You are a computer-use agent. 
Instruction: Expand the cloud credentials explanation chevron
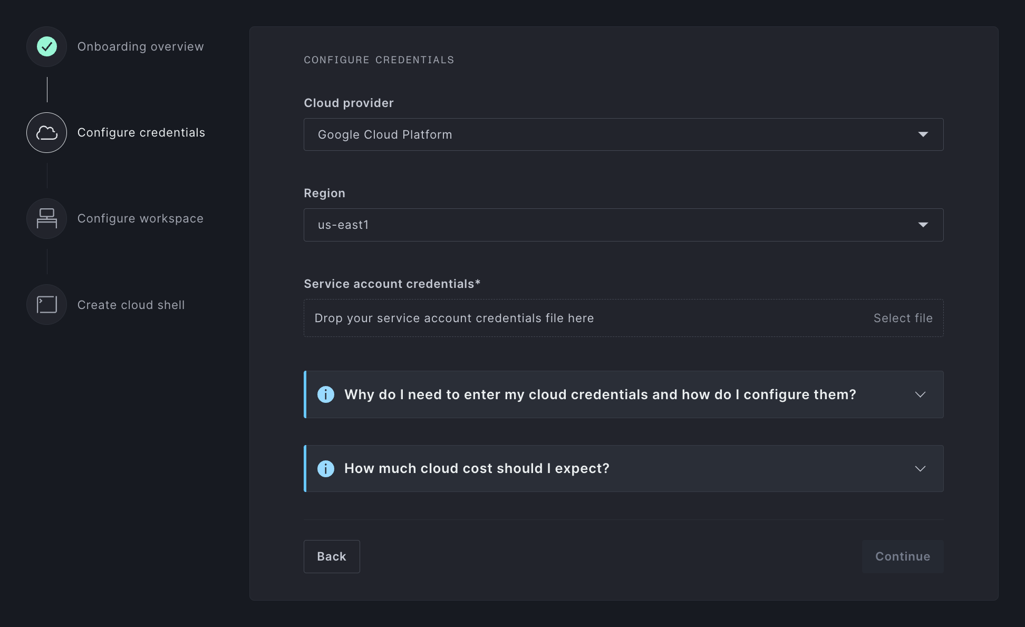[x=920, y=394]
